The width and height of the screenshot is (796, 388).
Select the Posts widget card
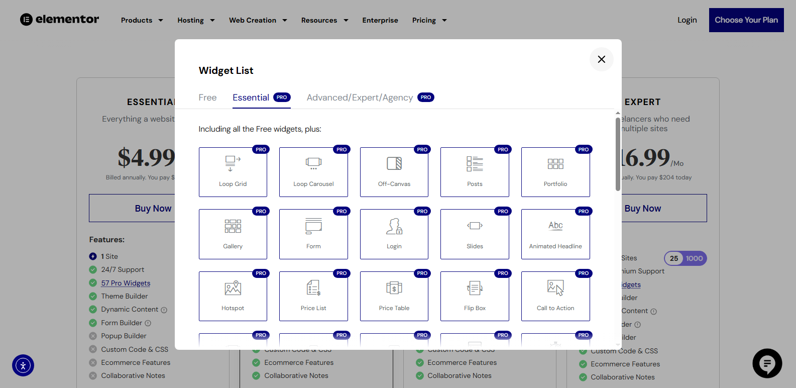click(475, 172)
